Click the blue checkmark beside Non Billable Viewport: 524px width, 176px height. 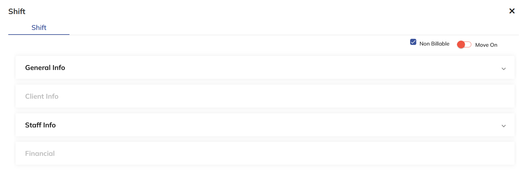click(413, 42)
